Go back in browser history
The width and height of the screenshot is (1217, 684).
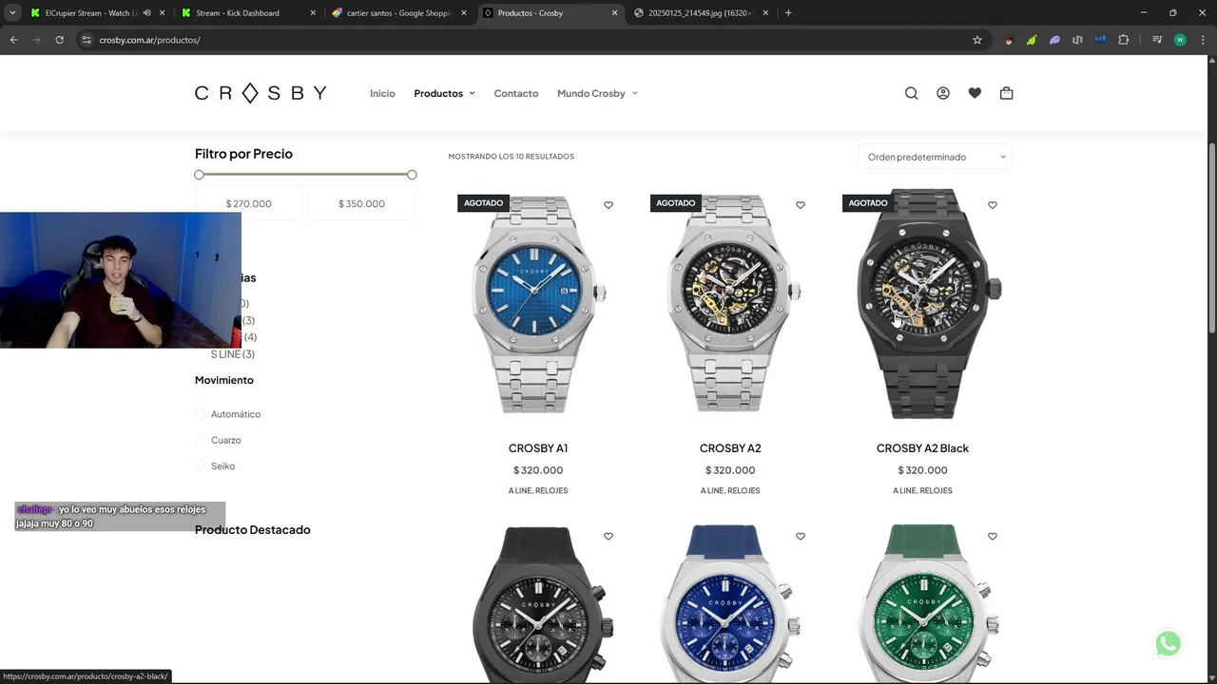[x=13, y=40]
